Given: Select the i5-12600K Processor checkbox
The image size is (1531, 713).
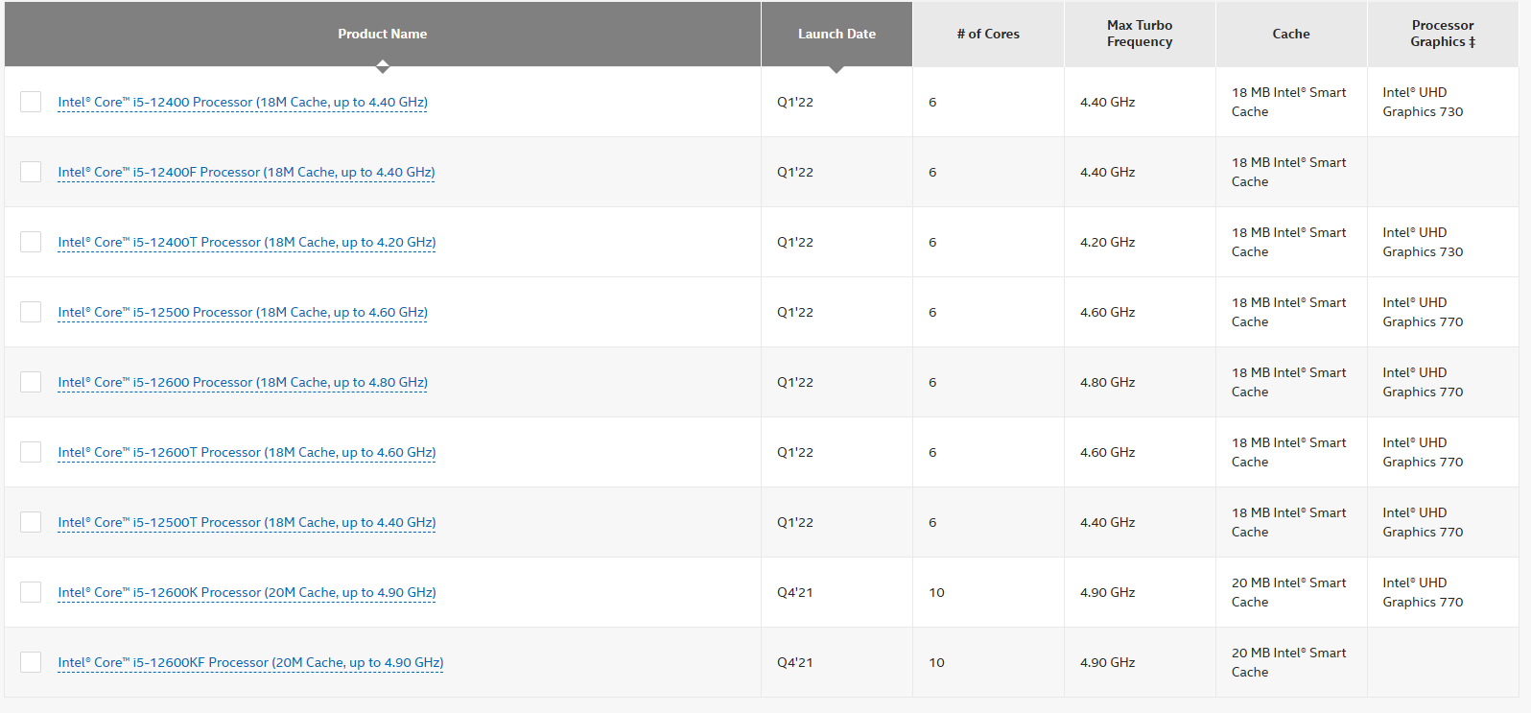Looking at the screenshot, I should click(31, 592).
